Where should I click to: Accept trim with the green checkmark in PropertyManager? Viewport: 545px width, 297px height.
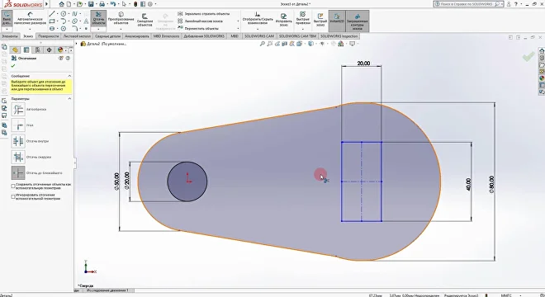[x=13, y=66]
